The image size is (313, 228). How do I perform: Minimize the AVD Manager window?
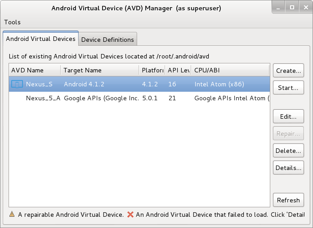278,7
